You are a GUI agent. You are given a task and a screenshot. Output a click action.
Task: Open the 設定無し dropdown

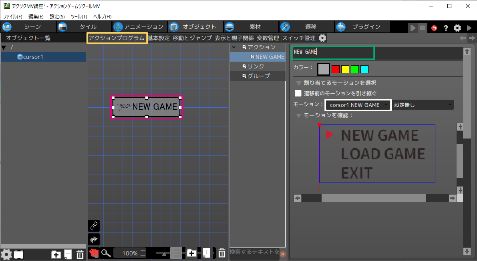(x=423, y=105)
